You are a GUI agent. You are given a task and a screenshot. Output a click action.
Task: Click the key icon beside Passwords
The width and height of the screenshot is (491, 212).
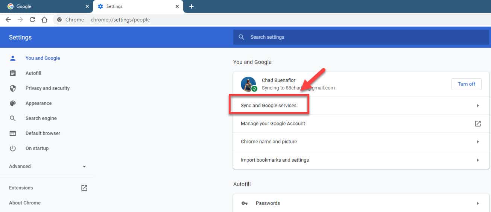tap(245, 203)
